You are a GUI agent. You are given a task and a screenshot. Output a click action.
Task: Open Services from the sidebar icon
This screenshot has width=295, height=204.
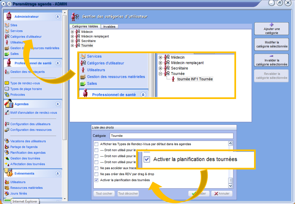(7, 31)
